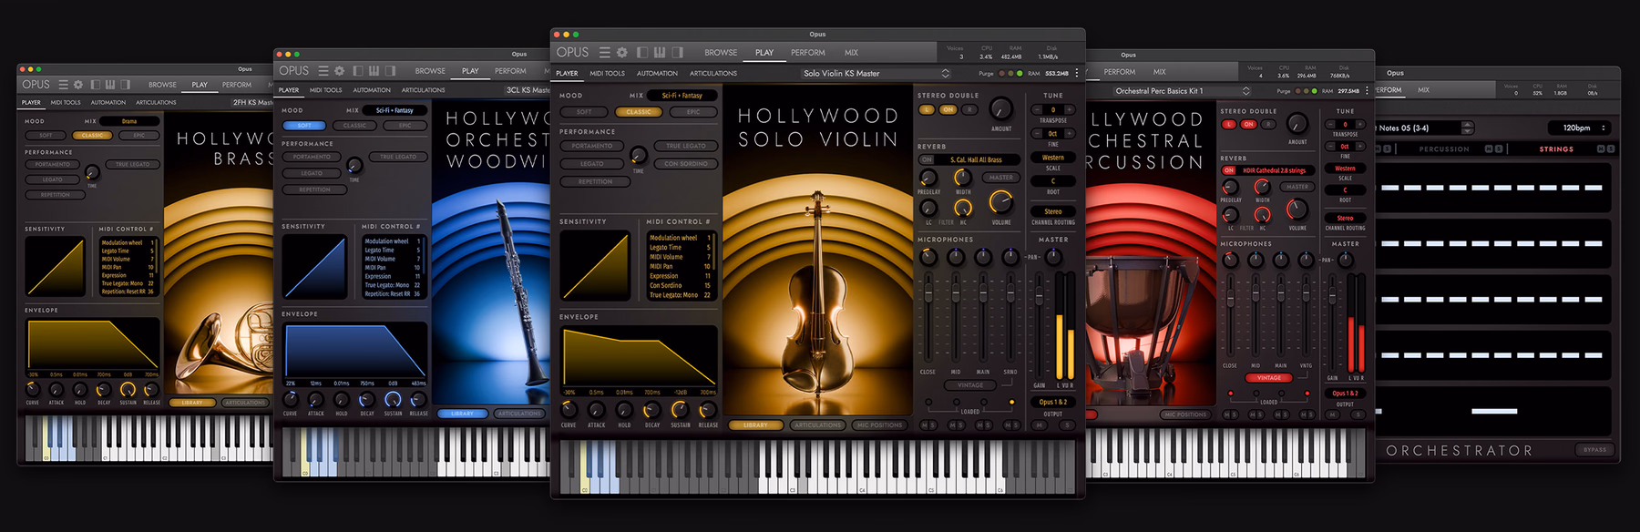Click Close microphone fader in Solo Violin window
This screenshot has width=1640, height=532.
[x=928, y=292]
